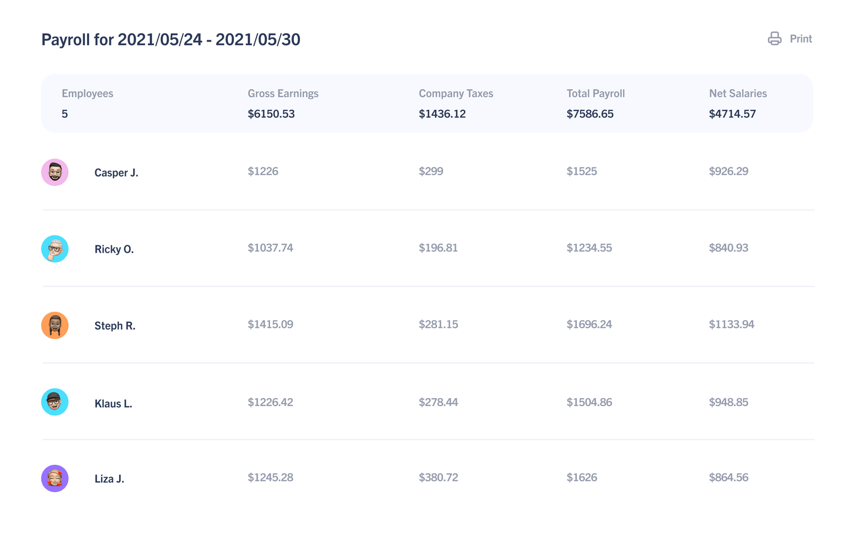Select the payroll date range title
This screenshot has height=533, width=854.
[x=171, y=39]
